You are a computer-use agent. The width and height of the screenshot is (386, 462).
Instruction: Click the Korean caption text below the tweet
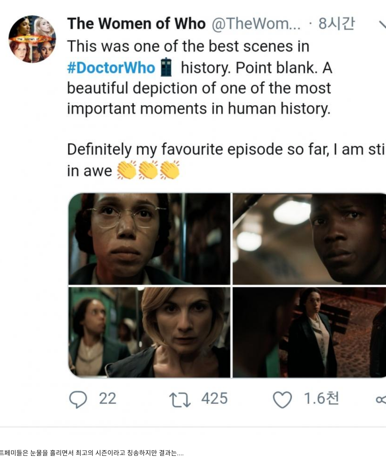coord(92,453)
